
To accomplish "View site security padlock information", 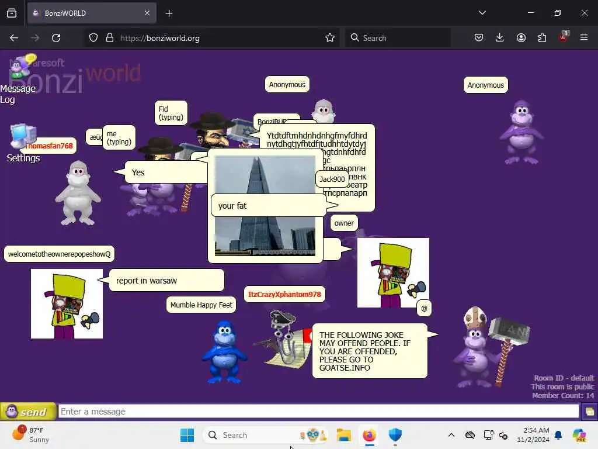I will click(110, 38).
